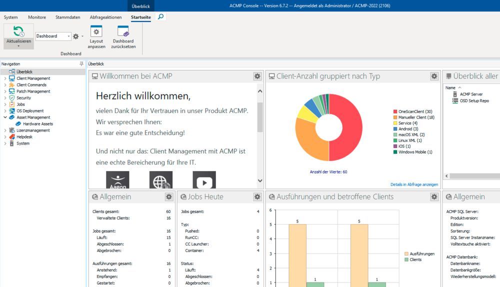The height and width of the screenshot is (287, 500).
Task: Click Anzahl der Werte: 60 label
Action: pyautogui.click(x=328, y=172)
